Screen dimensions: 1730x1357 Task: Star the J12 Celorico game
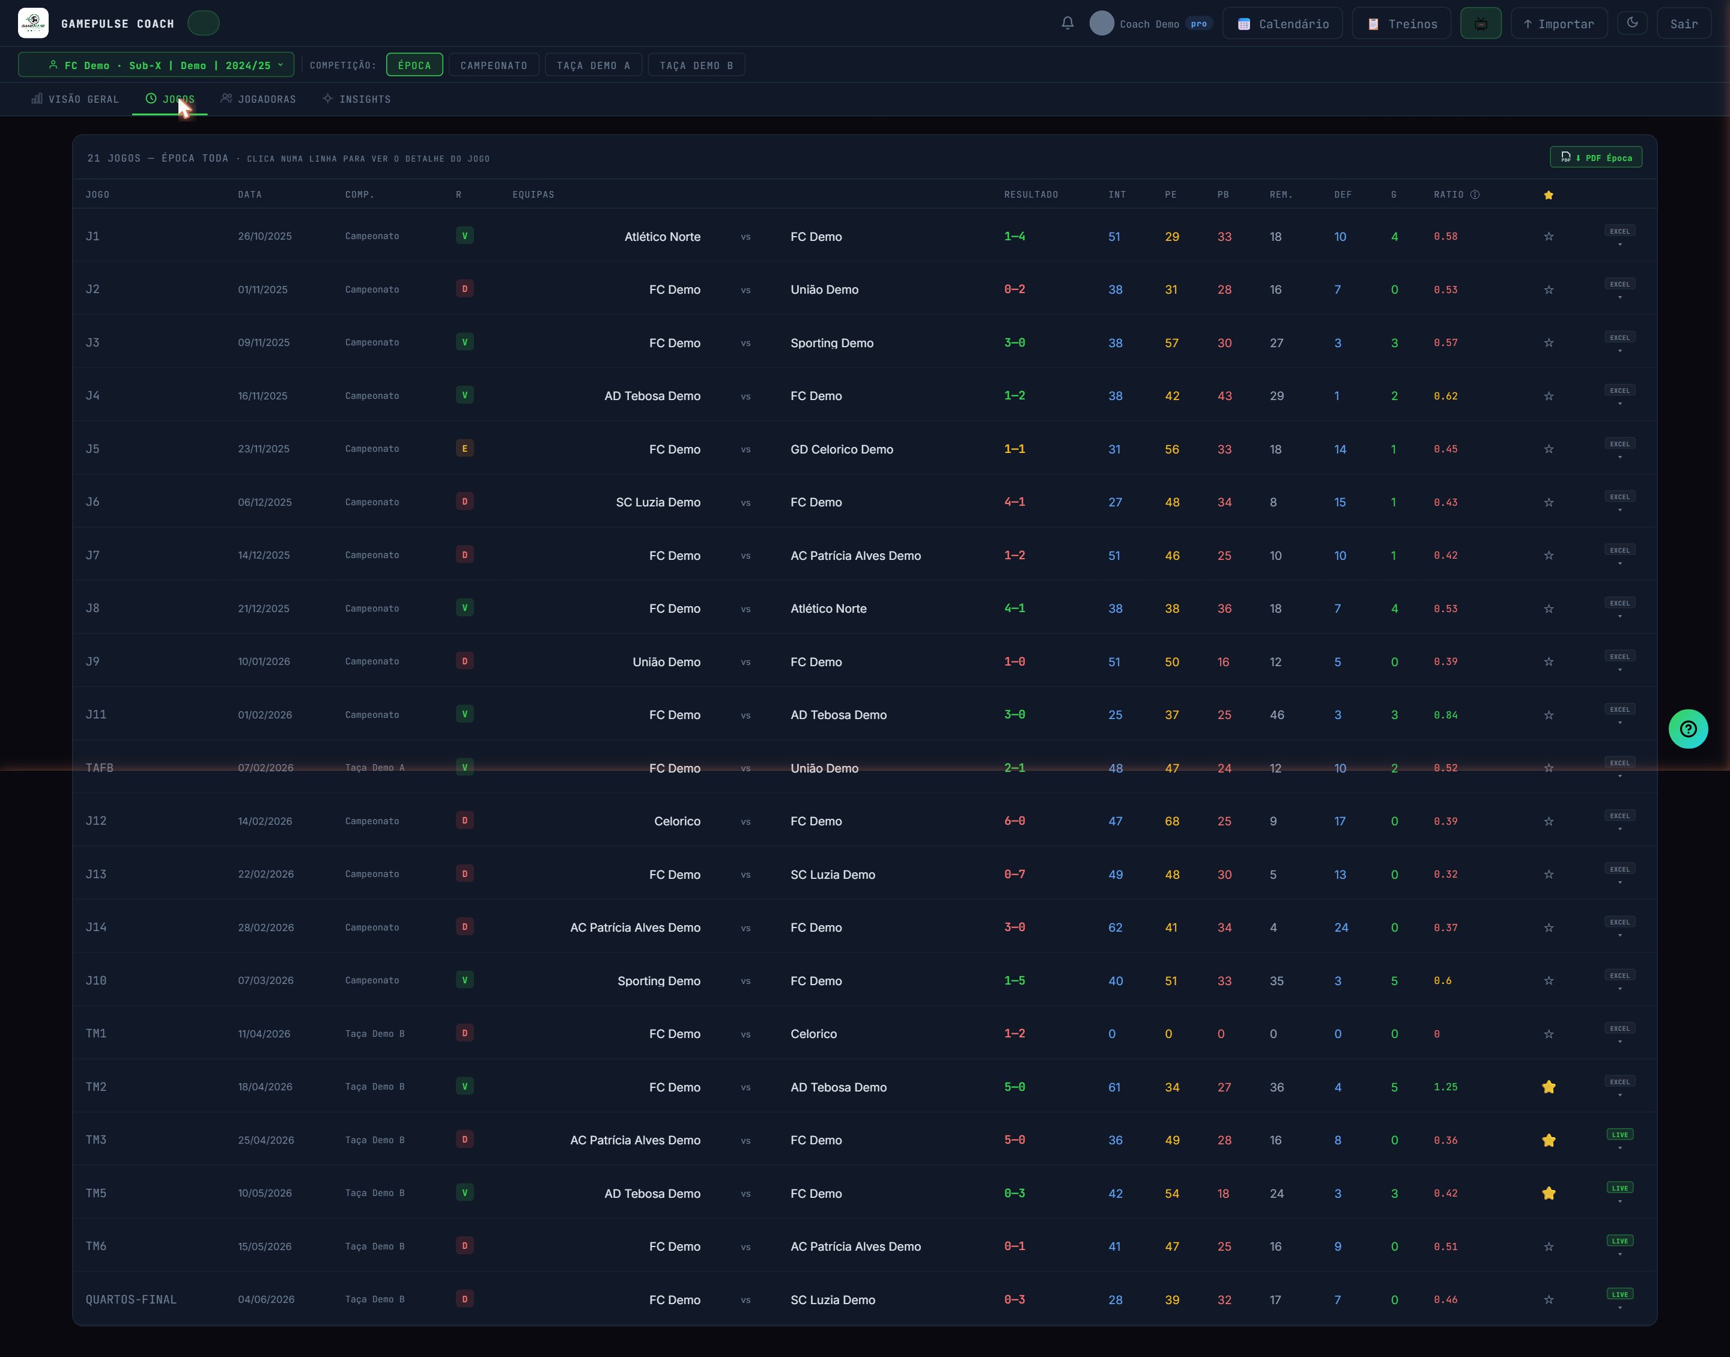[x=1548, y=822]
